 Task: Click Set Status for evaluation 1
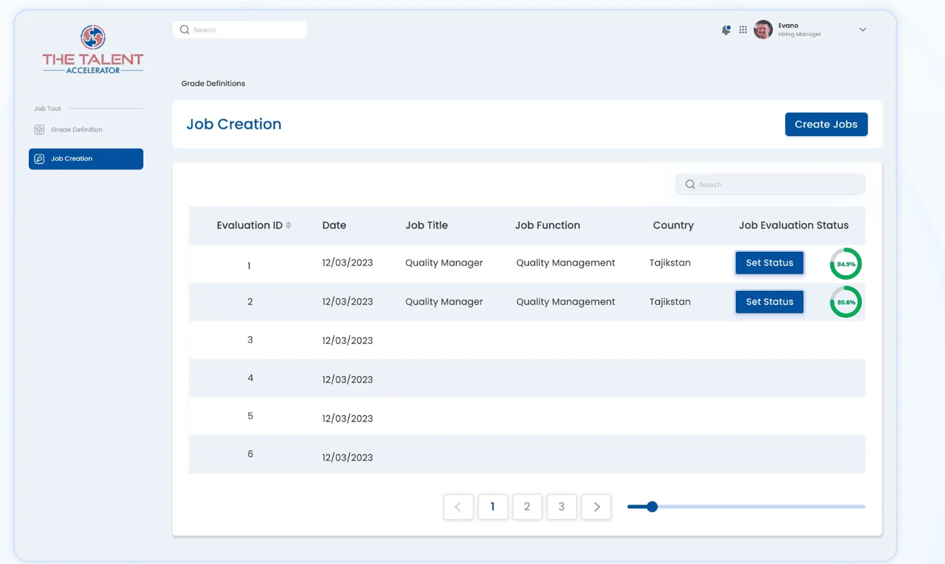coord(769,262)
